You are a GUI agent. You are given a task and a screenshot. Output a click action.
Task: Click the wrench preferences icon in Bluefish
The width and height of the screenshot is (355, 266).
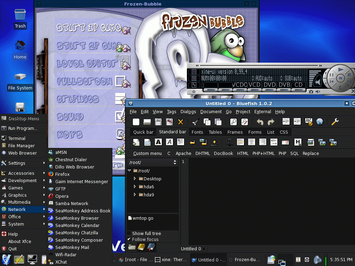[x=335, y=122]
